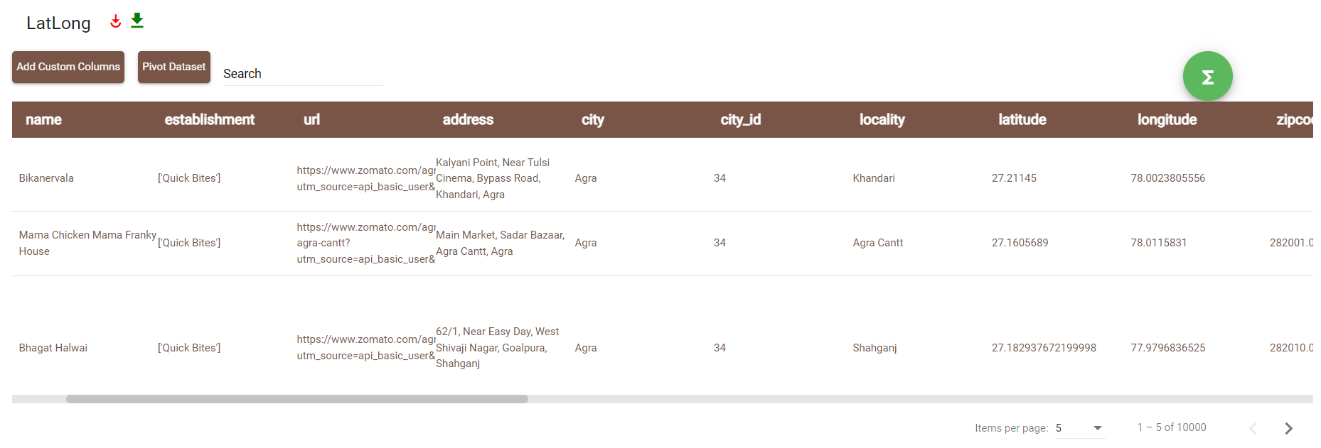Sort by the name column header
The image size is (1321, 448).
43,119
